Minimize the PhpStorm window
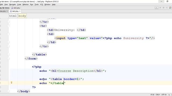 (x=161, y=1)
